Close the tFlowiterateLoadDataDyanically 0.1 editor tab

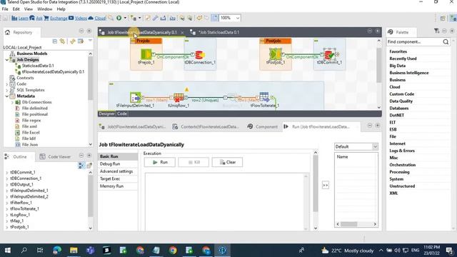183,33
